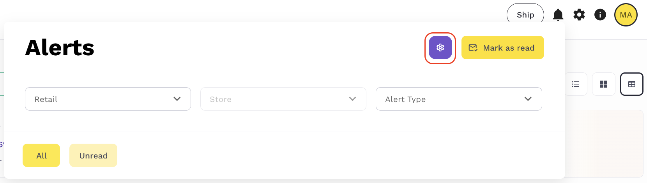The height and width of the screenshot is (183, 647).
Task: Click the info icon in header
Action: 600,15
